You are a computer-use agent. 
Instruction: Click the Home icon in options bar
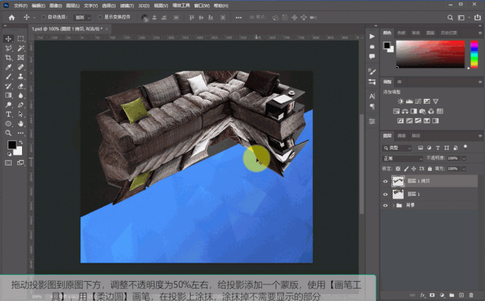tap(12, 18)
